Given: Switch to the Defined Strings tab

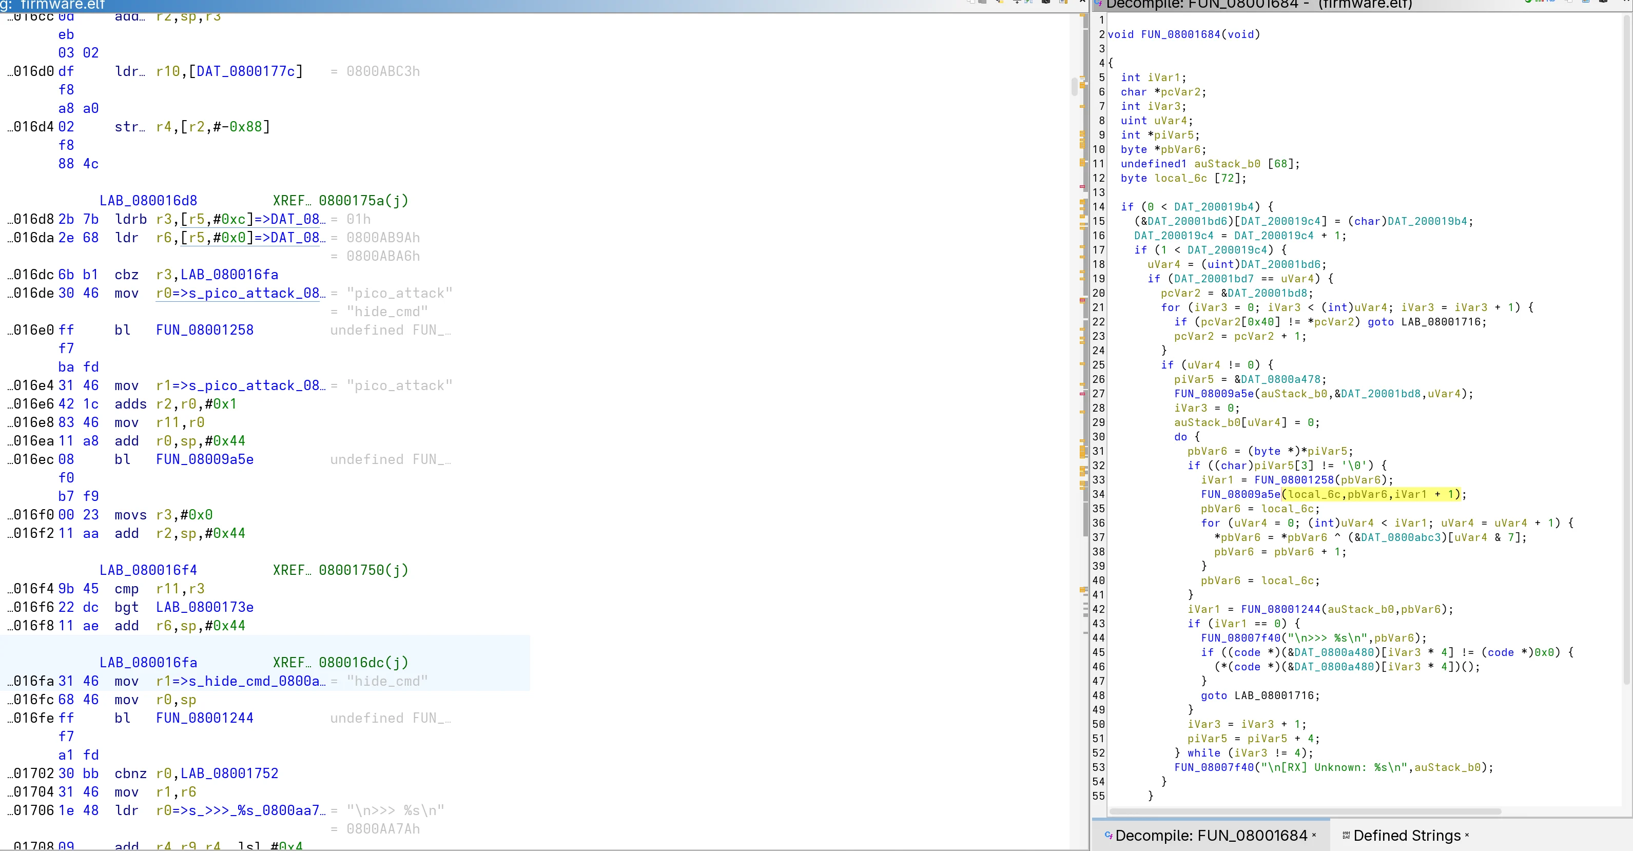Looking at the screenshot, I should coord(1406,835).
